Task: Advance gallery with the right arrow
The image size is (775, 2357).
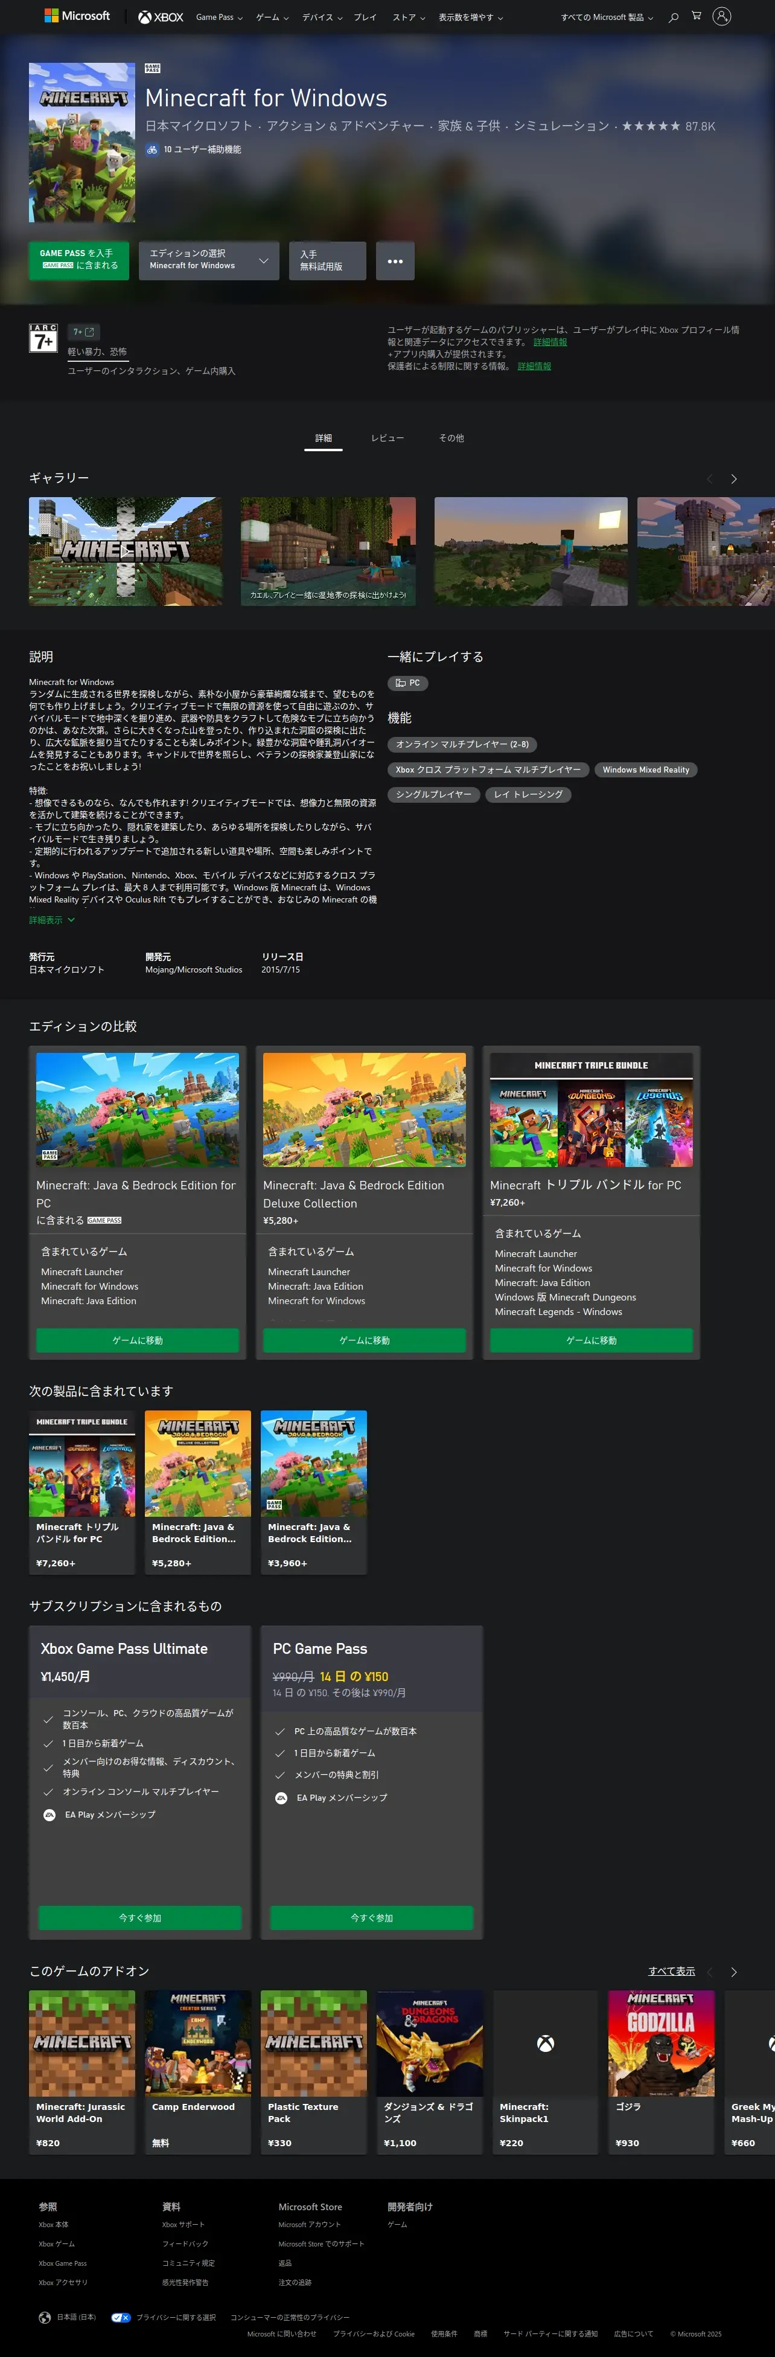Action: tap(734, 478)
